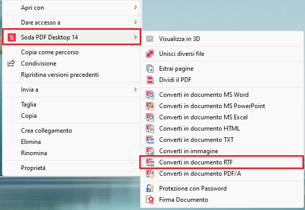The width and height of the screenshot is (305, 210).
Task: Click the Visualizza in 3D book icon
Action: 149,39
